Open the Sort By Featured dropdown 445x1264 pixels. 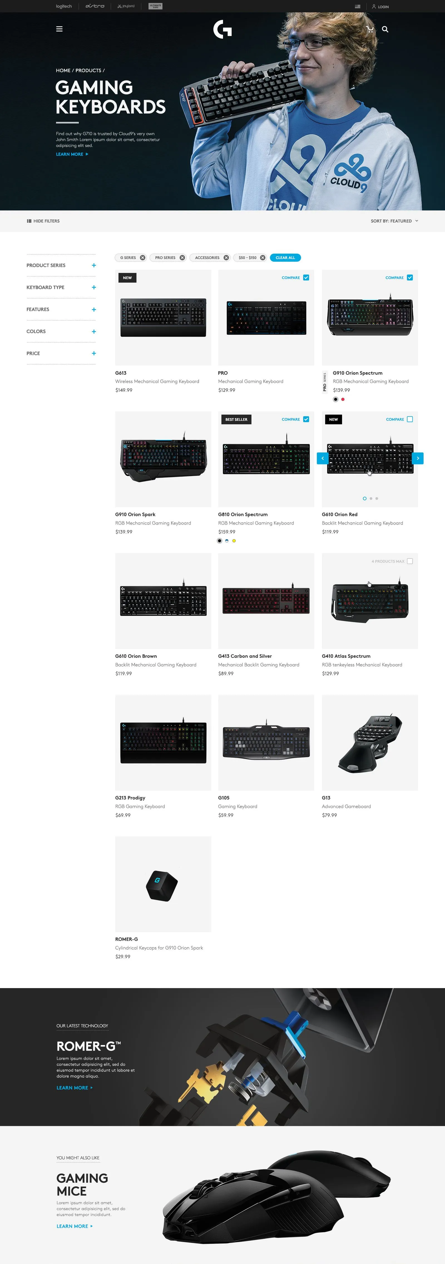coord(395,221)
